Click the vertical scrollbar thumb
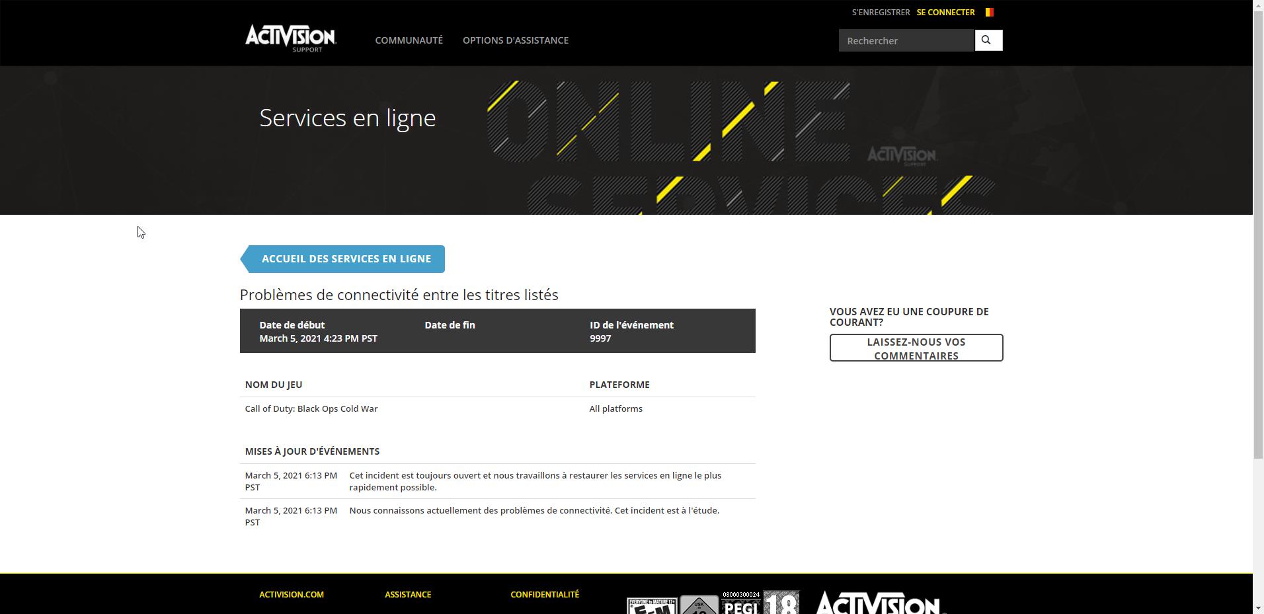Screen dimensions: 1264x614 [x=1258, y=231]
